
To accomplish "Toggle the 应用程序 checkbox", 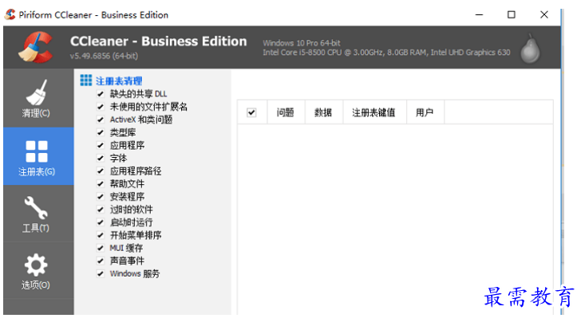I will coord(100,145).
